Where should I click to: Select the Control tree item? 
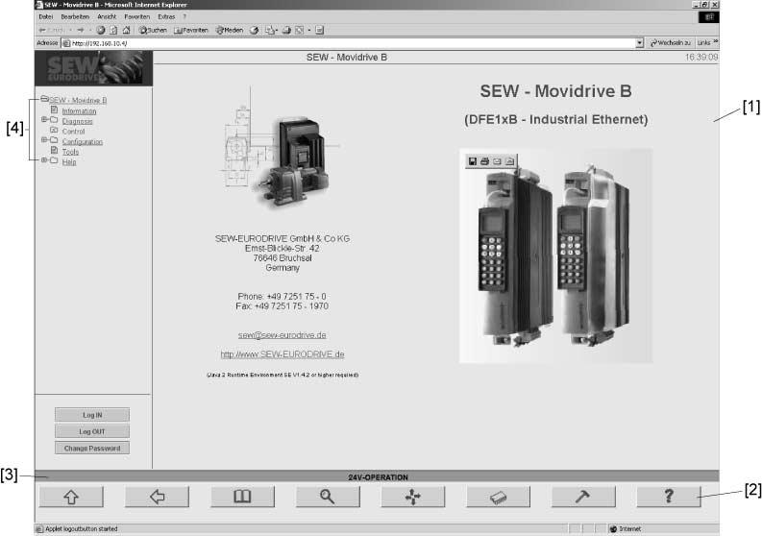(x=73, y=132)
